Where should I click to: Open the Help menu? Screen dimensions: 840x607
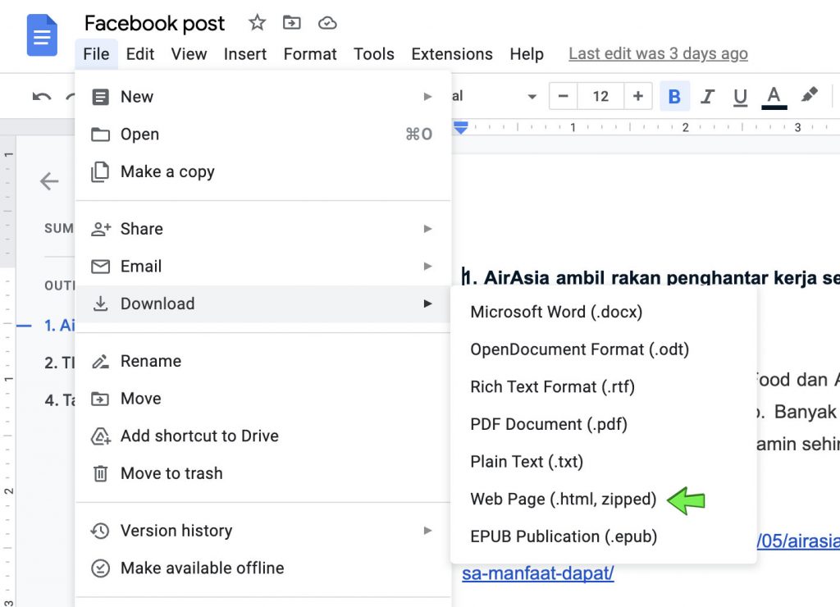pos(527,54)
